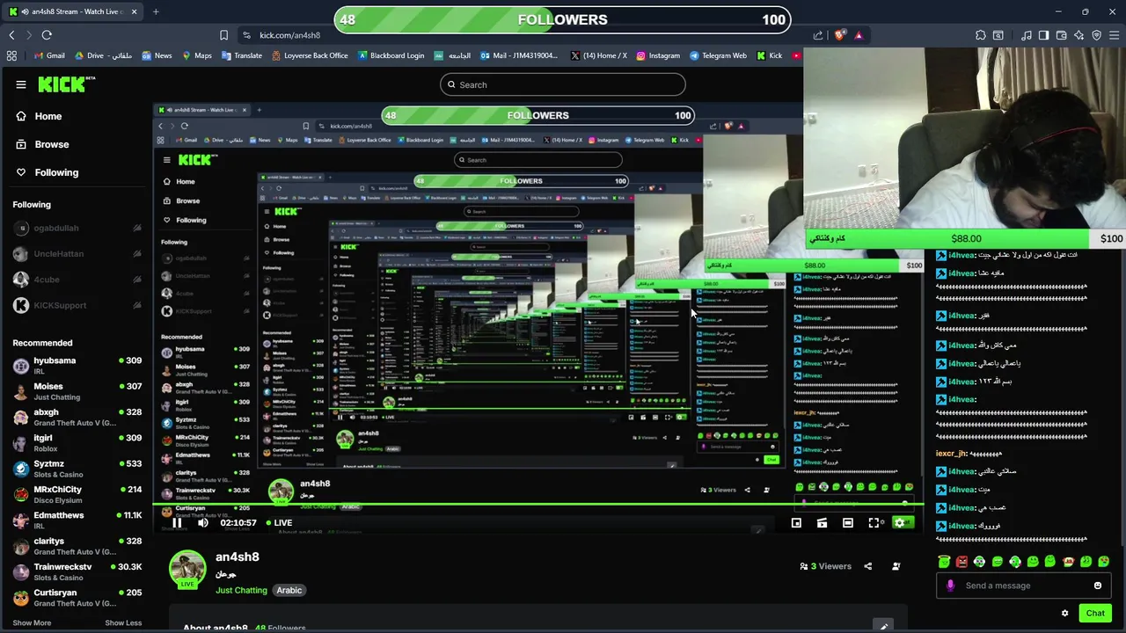Viewport: 1126px width, 633px height.
Task: Open a new browser tab
Action: (x=156, y=11)
